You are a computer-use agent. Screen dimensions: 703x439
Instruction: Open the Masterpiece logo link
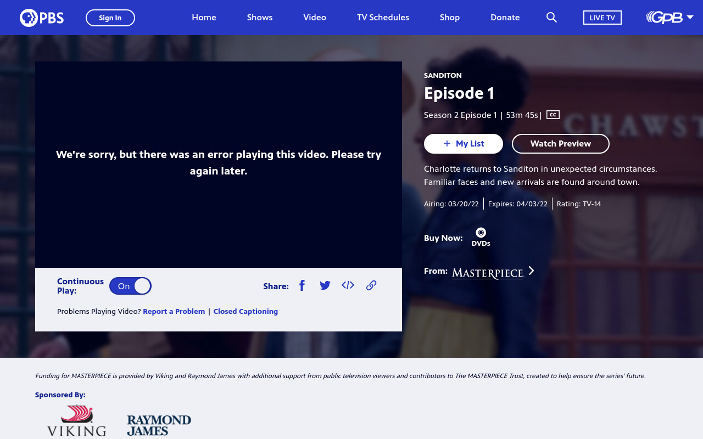(488, 273)
